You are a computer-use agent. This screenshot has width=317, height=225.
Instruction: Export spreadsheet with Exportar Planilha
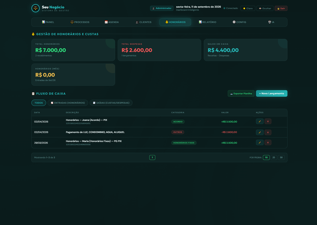click(x=241, y=93)
